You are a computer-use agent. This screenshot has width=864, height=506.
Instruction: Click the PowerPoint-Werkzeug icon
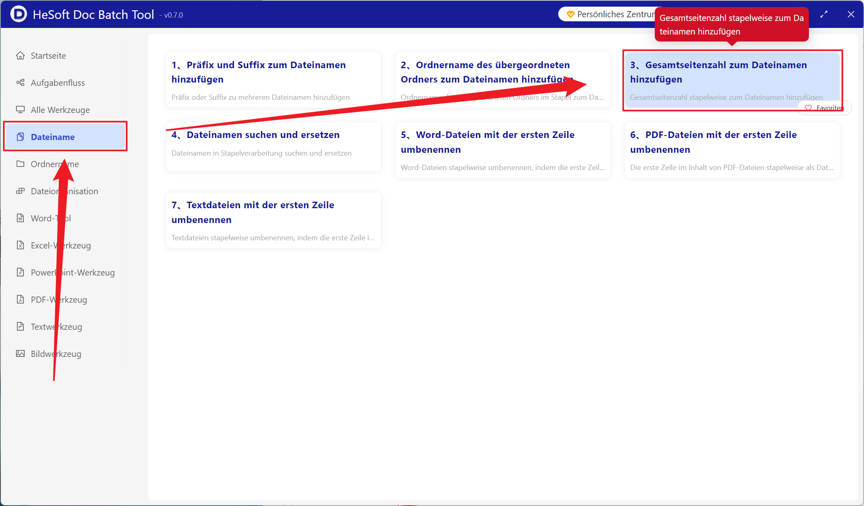tap(20, 272)
